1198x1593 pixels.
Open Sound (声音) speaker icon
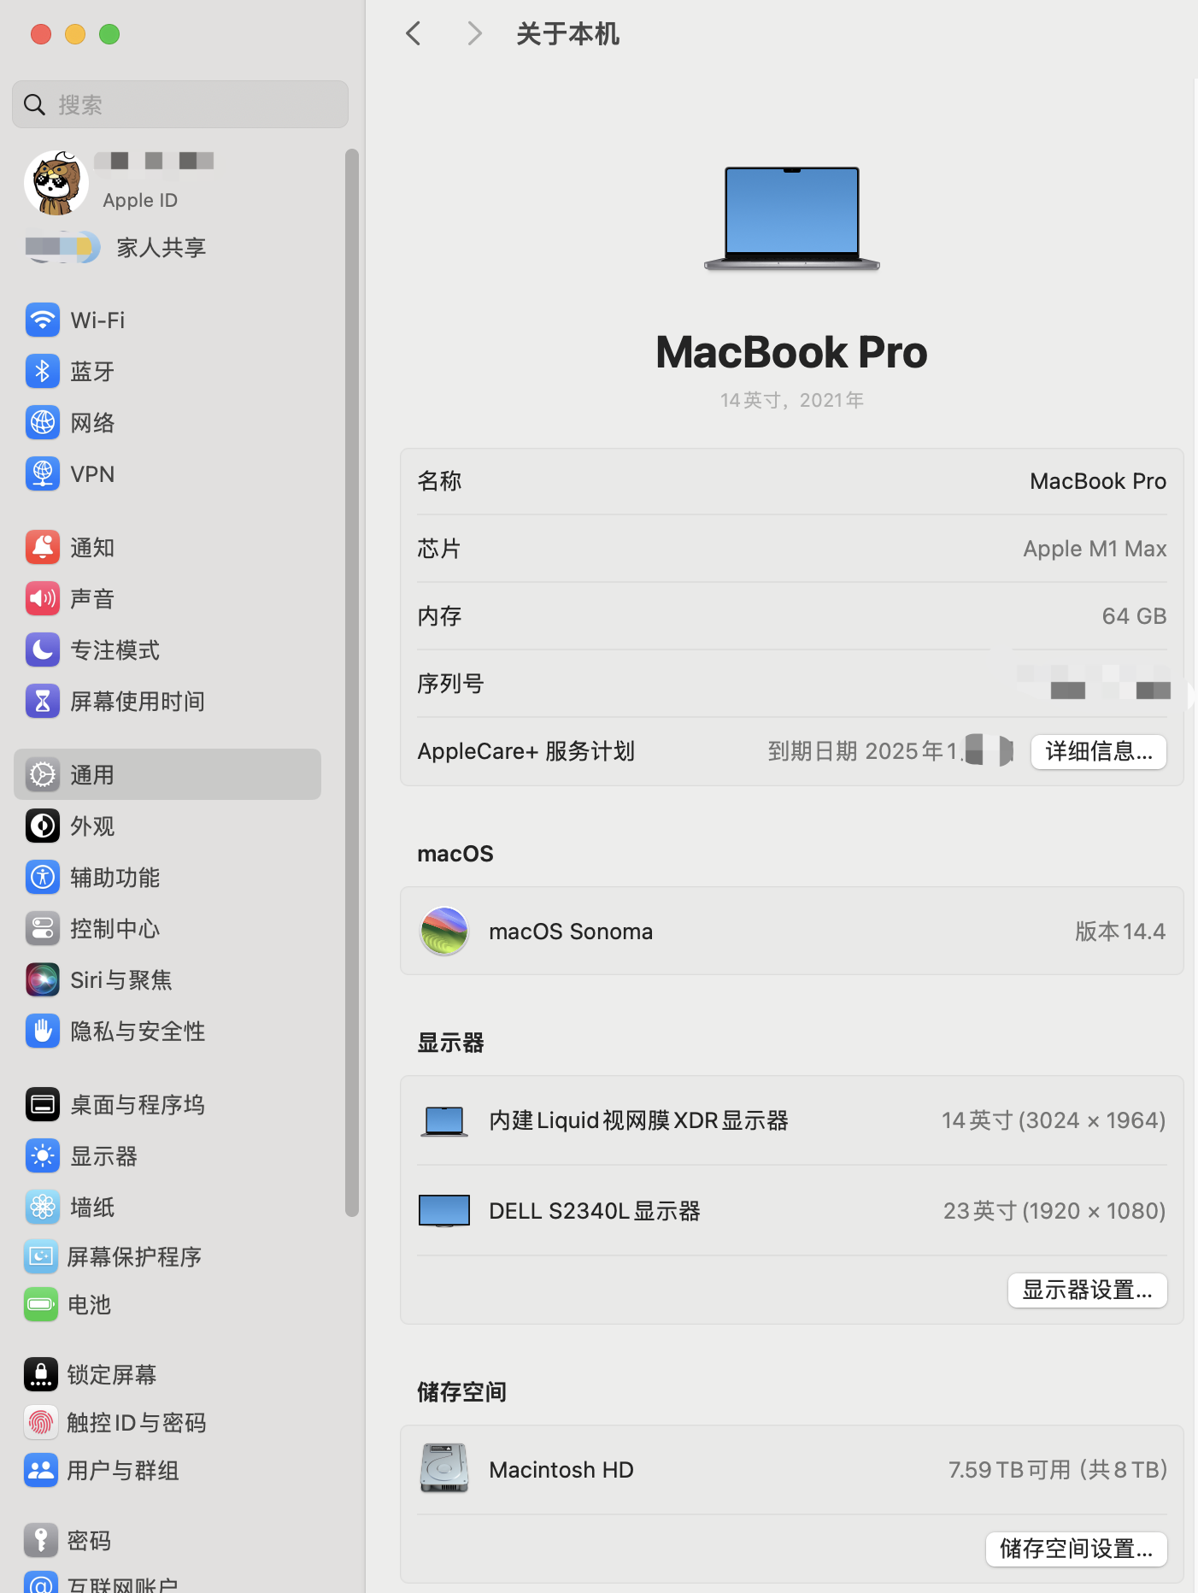[42, 599]
